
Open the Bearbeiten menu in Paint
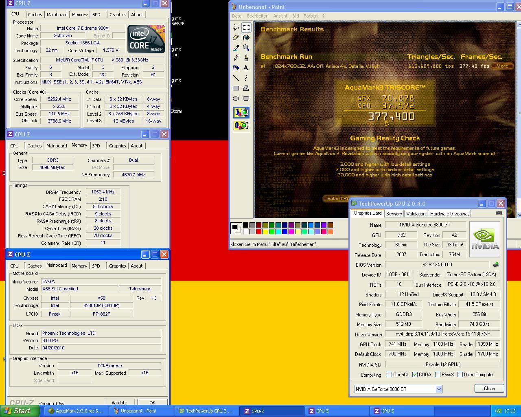pos(258,16)
